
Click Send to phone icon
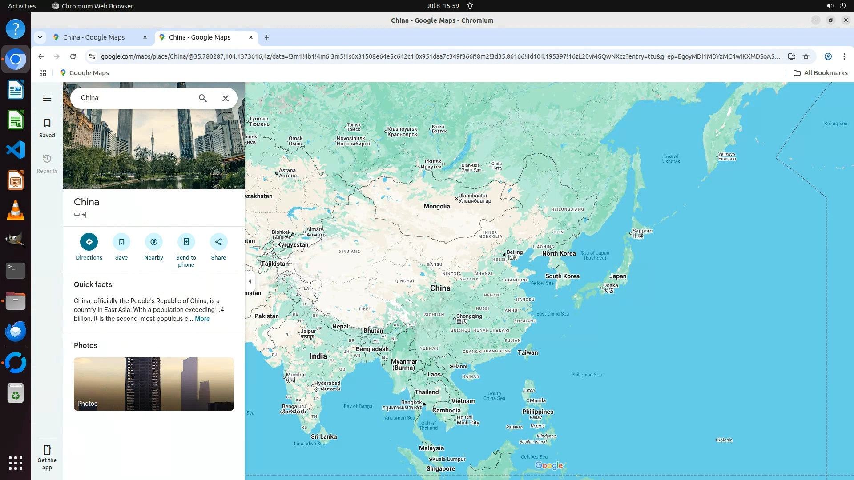[186, 242]
